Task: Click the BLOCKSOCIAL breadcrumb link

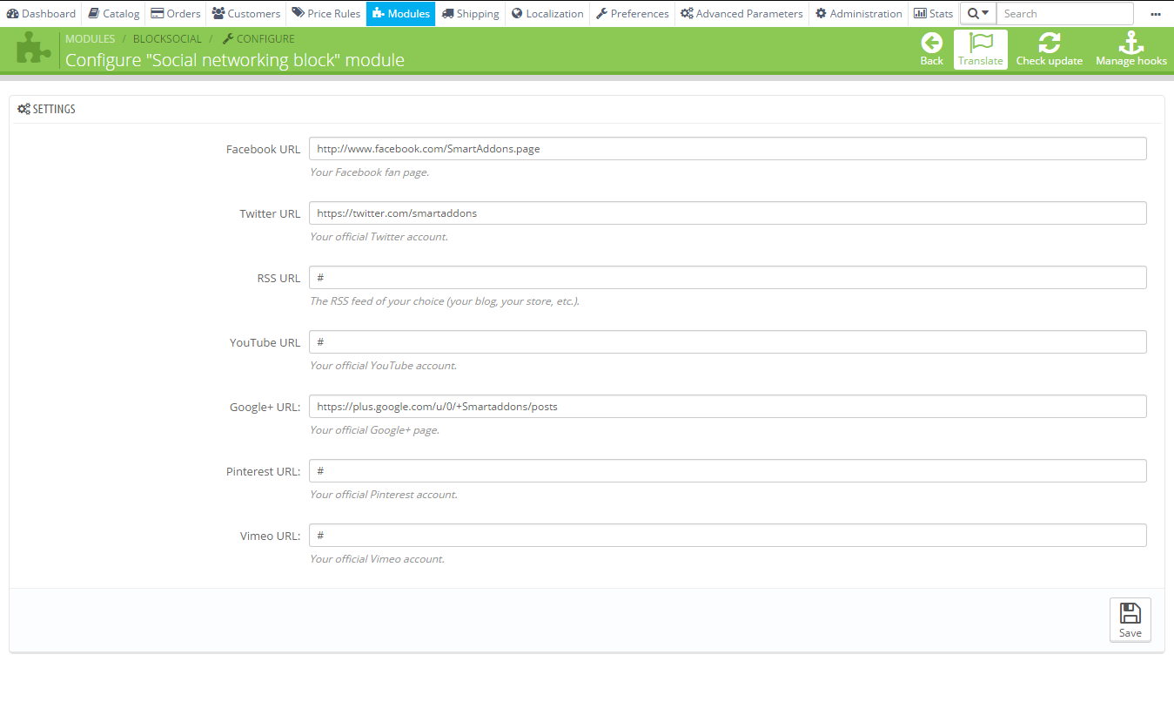Action: coord(167,38)
